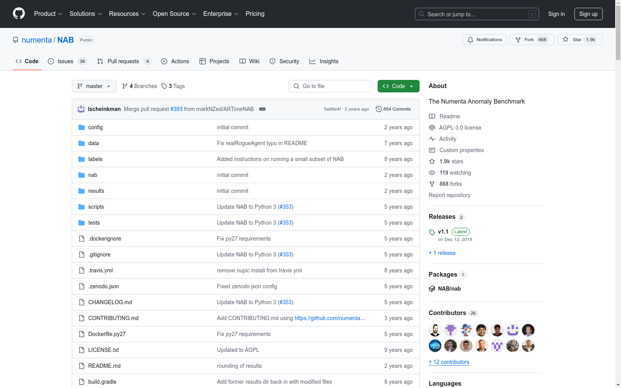Click the first contributor avatar
Image resolution: width=621 pixels, height=388 pixels.
point(435,330)
